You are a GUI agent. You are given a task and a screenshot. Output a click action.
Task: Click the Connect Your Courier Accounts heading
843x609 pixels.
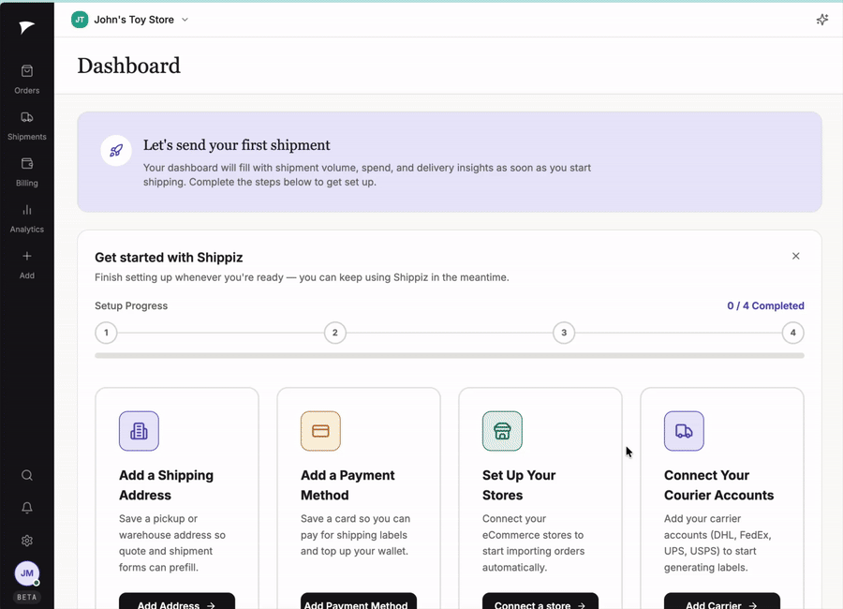tap(718, 485)
